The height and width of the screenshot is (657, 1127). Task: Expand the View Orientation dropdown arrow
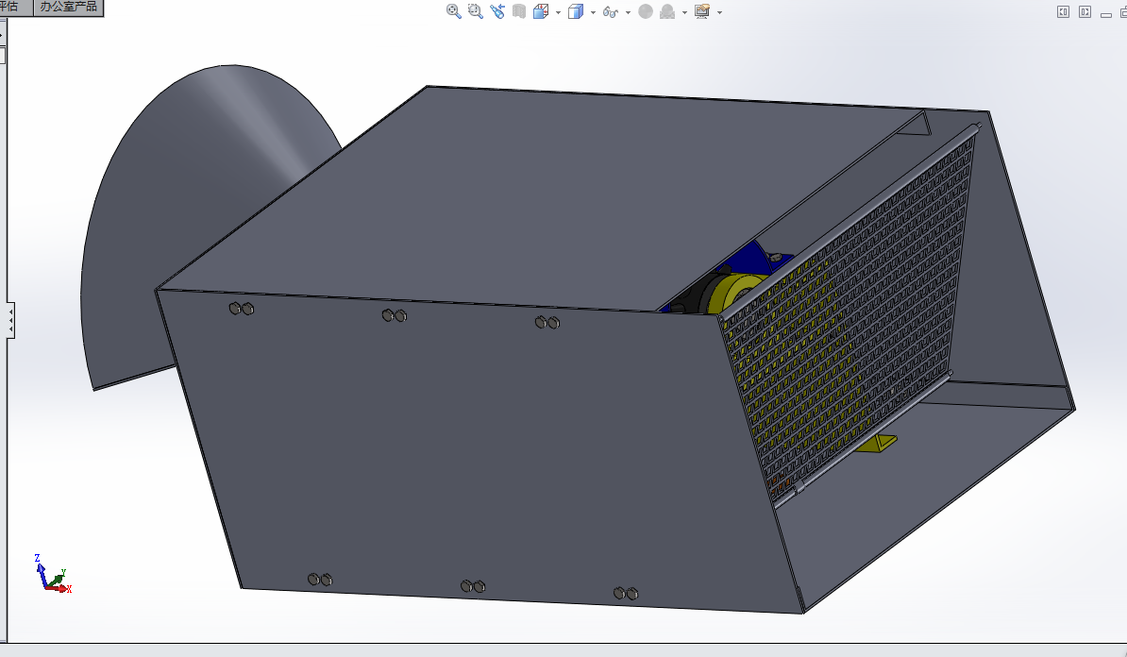[x=559, y=12]
